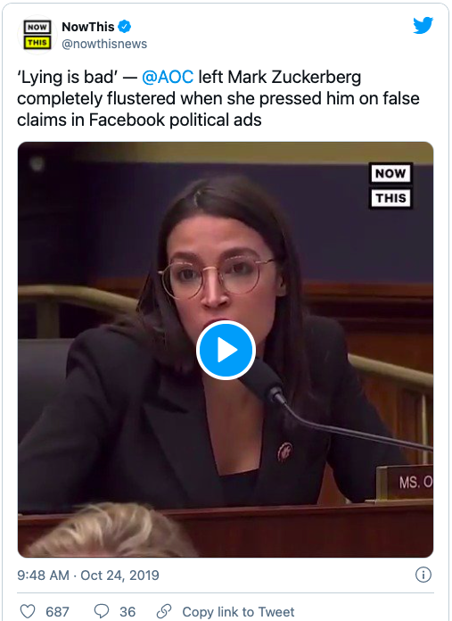Click the 'Lying is bad' quote text
452x621 pixels.
tap(67, 77)
